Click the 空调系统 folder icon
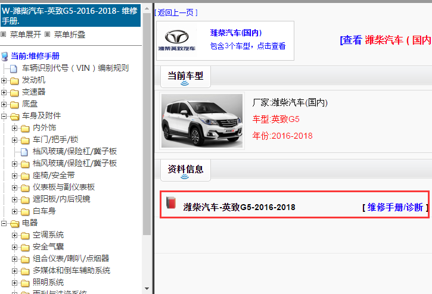The height and width of the screenshot is (294, 432). tap(25, 235)
